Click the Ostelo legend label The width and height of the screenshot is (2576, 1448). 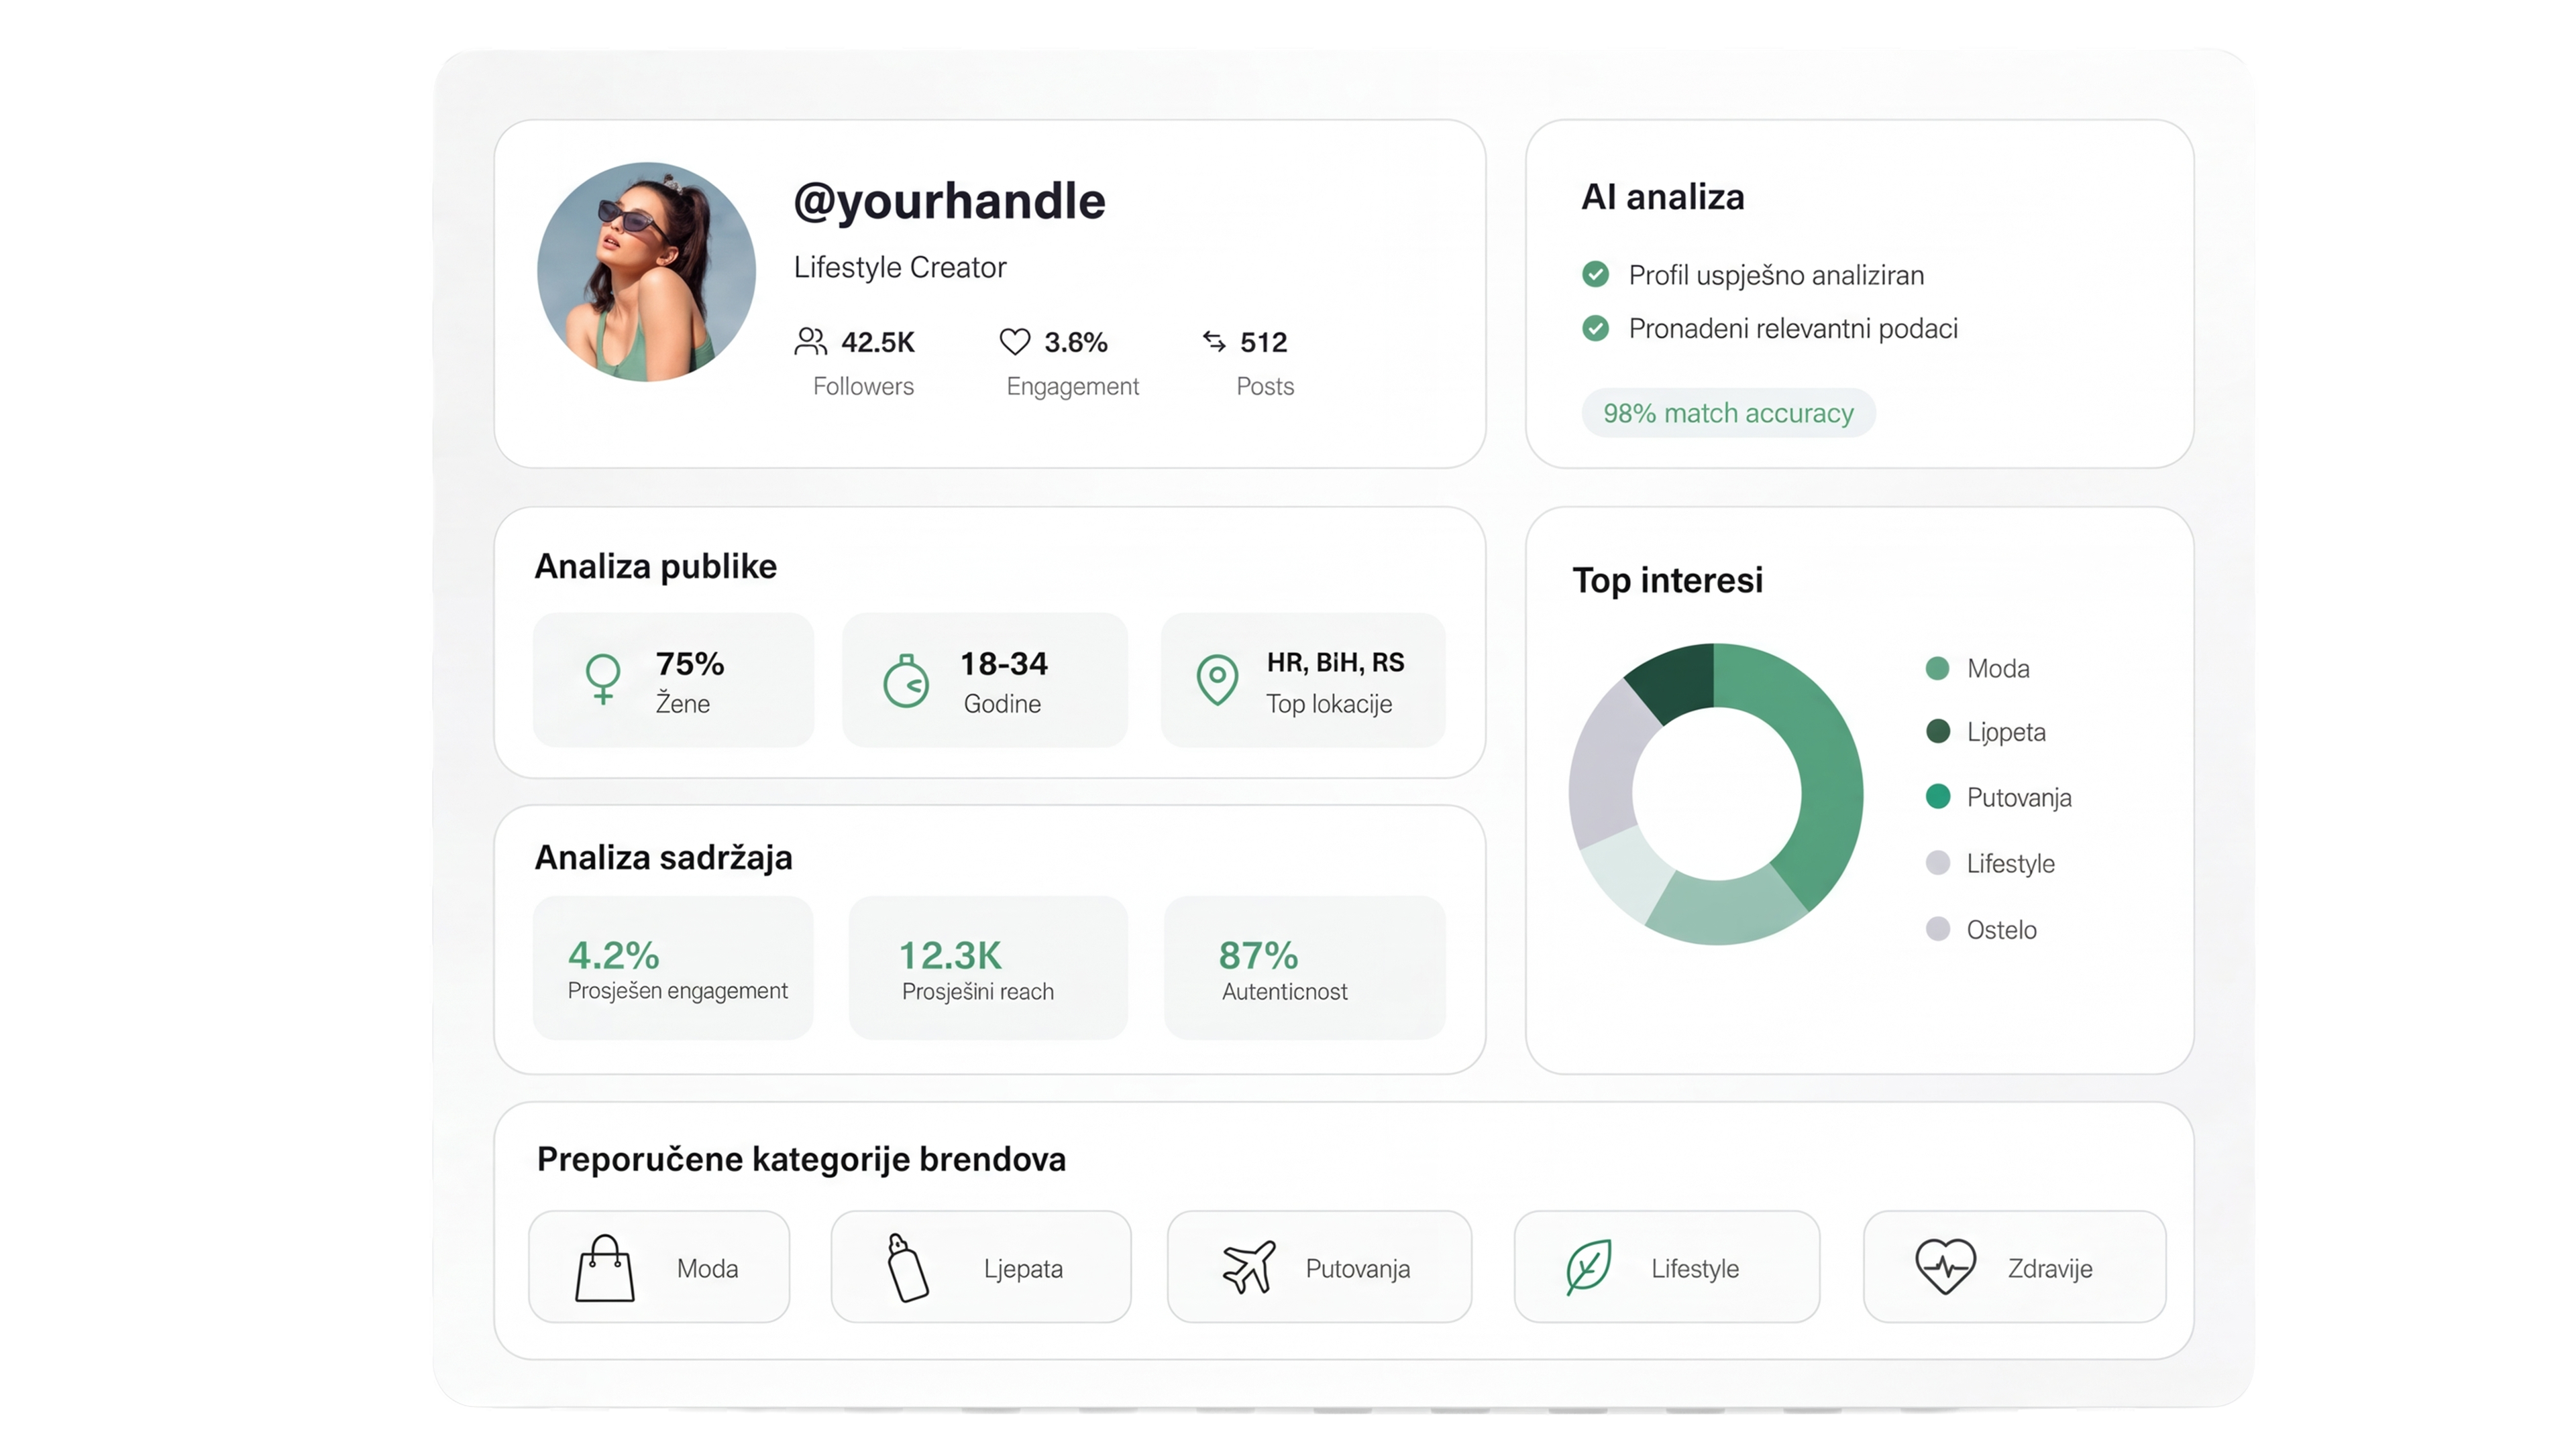(x=2001, y=929)
